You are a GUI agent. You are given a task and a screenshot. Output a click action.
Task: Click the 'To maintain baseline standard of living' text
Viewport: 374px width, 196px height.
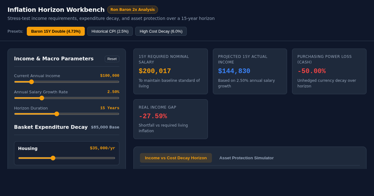pos(169,83)
